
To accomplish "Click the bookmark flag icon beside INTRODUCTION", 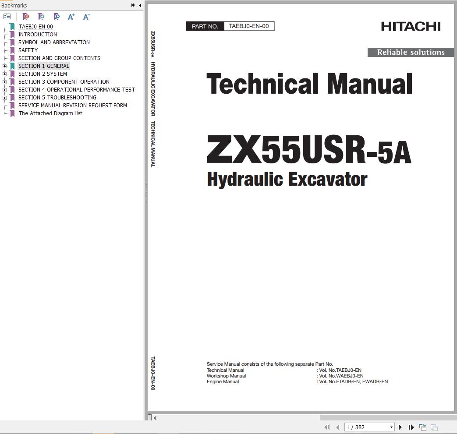I will click(x=12, y=34).
